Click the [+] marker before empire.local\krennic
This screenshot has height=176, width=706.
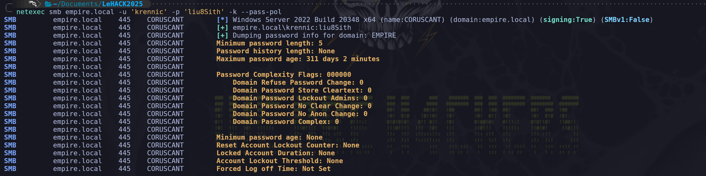(222, 28)
